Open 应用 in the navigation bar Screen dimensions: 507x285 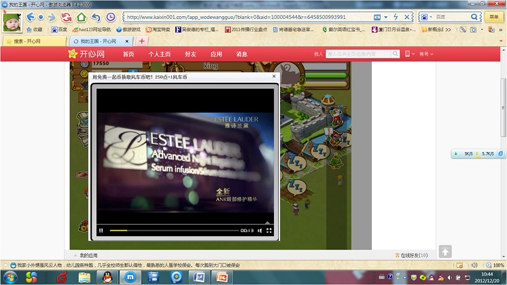click(216, 54)
